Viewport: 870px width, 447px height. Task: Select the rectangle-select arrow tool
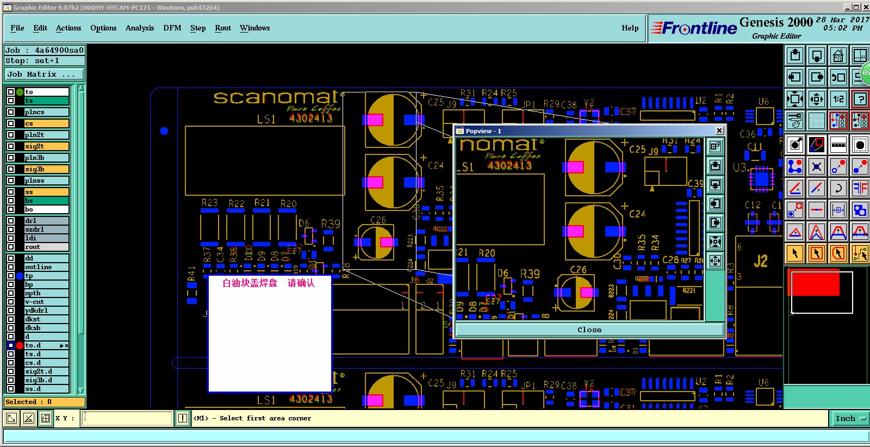[817, 253]
